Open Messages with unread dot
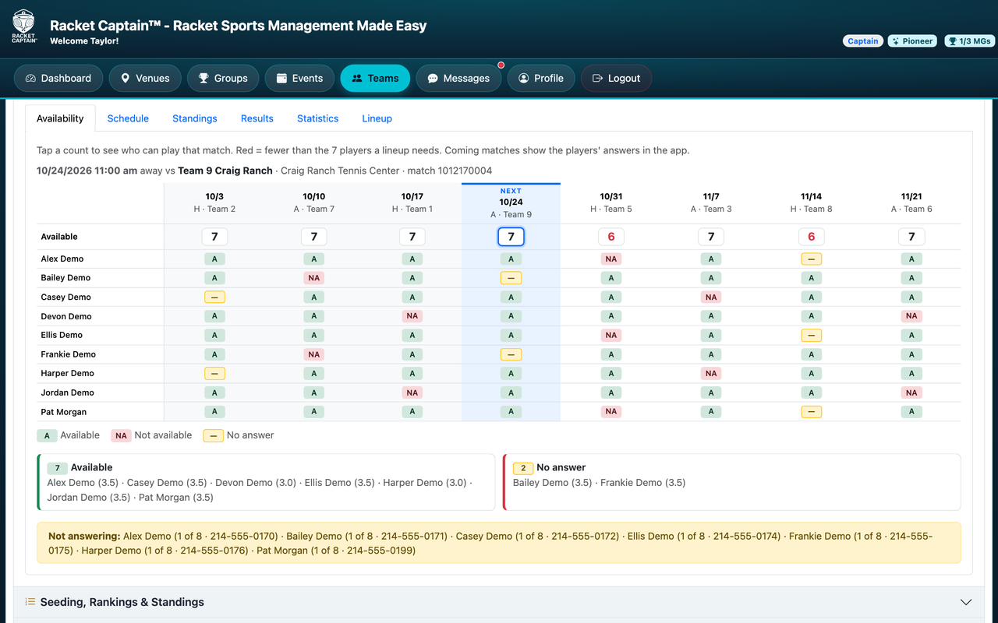Screen dimensions: 998x623 pos(458,78)
